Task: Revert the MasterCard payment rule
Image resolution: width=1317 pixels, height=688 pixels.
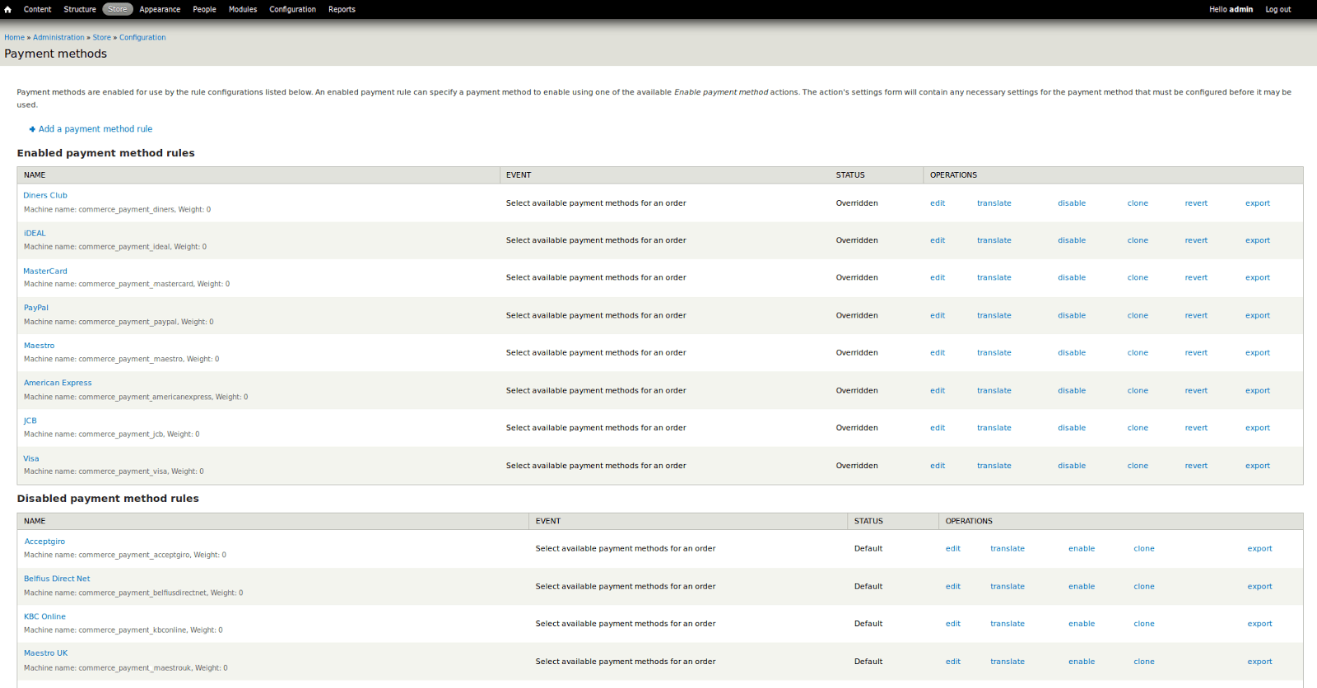Action: pyautogui.click(x=1196, y=278)
